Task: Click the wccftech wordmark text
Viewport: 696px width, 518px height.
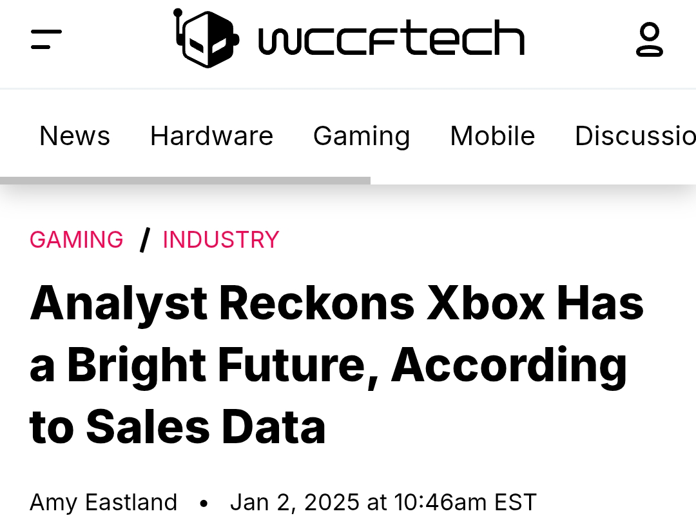Action: tap(391, 39)
